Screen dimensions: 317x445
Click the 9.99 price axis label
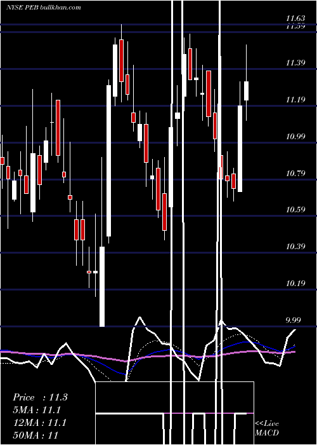pos(293,320)
